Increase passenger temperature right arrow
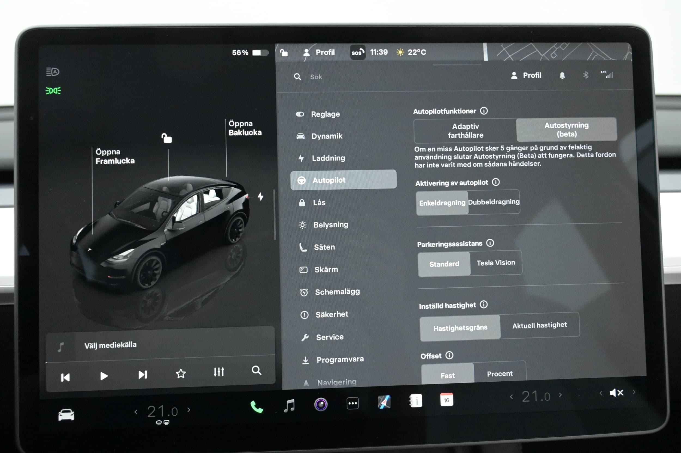The width and height of the screenshot is (681, 453). pyautogui.click(x=561, y=395)
